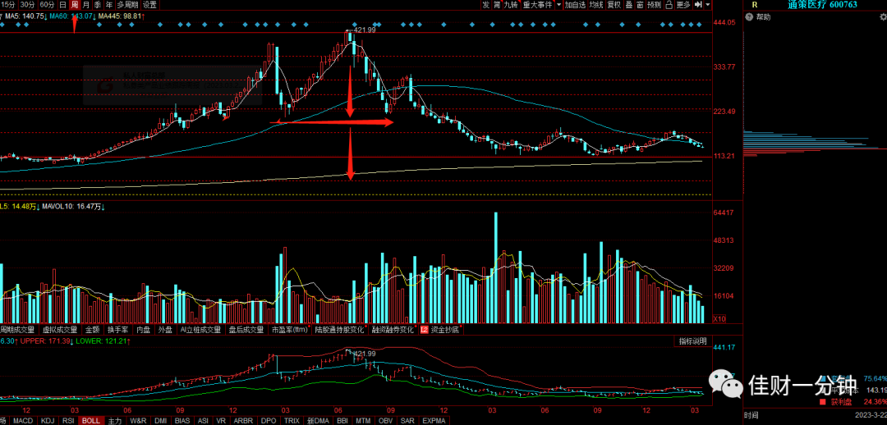887x425 pixels.
Task: Click the X10 scale marker in volume pane
Action: pos(719,319)
